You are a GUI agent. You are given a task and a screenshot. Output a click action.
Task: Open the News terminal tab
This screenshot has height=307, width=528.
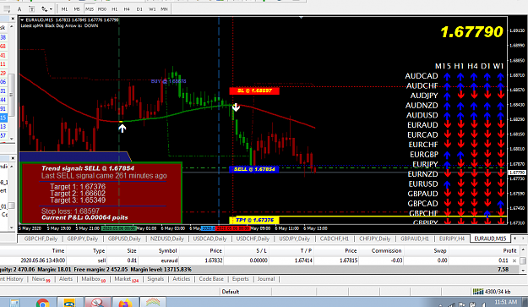41,279
